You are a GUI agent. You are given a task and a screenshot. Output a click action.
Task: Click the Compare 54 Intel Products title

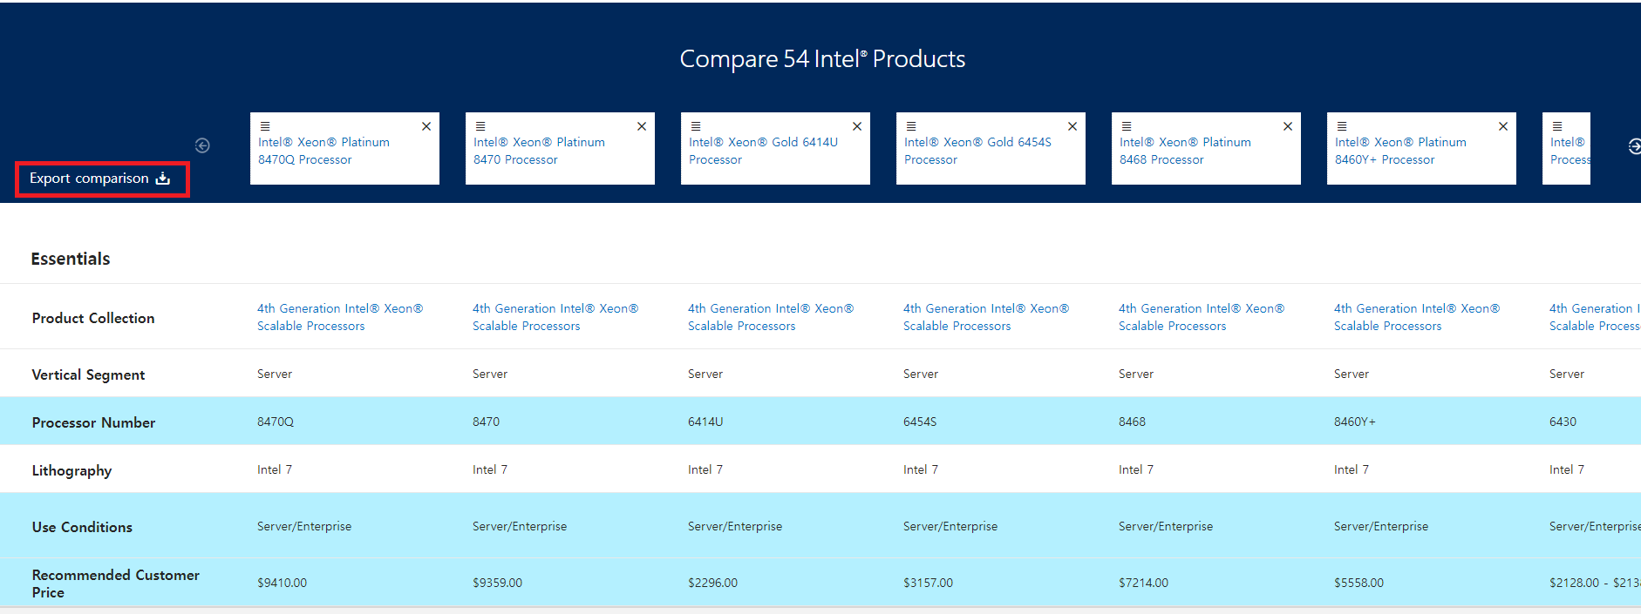pyautogui.click(x=822, y=59)
